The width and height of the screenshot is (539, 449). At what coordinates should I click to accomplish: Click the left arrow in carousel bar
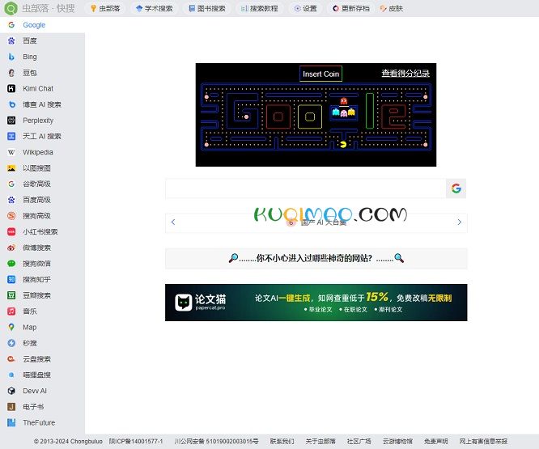click(x=173, y=222)
